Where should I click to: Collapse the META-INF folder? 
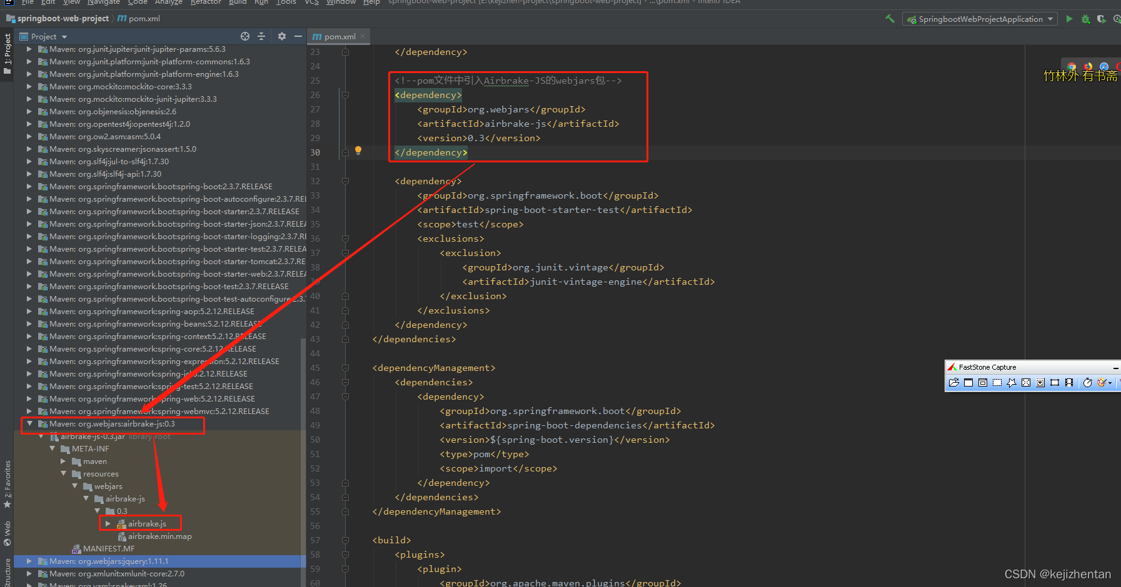click(x=52, y=448)
